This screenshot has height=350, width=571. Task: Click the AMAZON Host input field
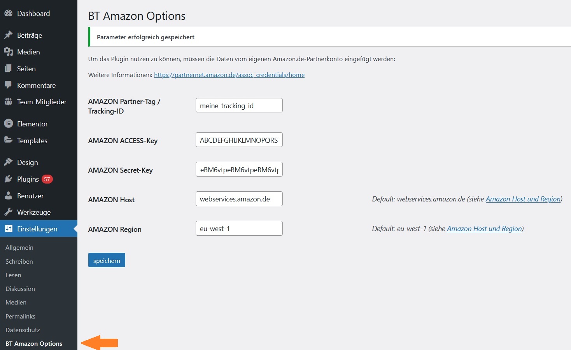[x=239, y=199]
